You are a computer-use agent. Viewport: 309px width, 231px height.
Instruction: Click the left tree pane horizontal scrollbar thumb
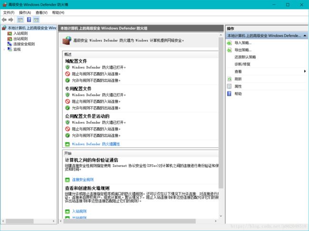(x=19, y=221)
